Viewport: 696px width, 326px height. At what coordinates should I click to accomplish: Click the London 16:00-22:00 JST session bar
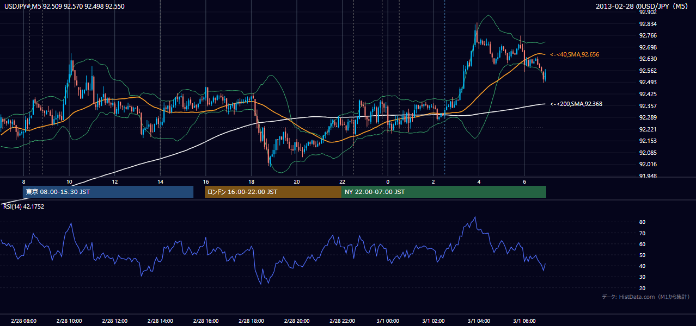273,192
